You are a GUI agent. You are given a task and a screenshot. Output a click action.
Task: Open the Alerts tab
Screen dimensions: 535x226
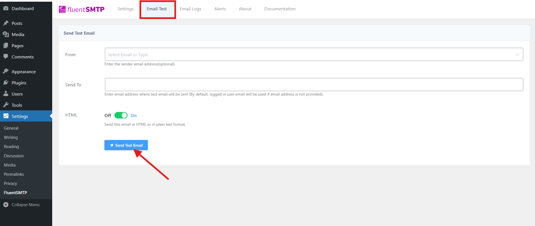click(220, 9)
